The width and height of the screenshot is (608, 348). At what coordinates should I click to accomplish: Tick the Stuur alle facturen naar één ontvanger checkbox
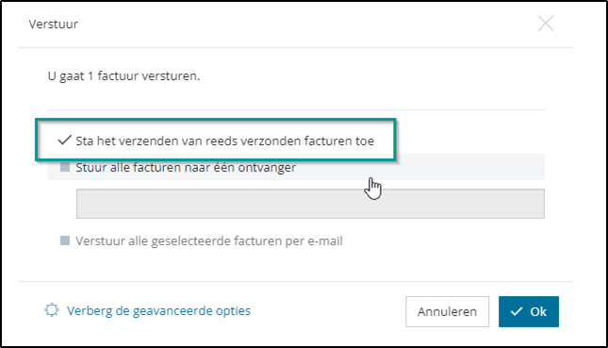pyautogui.click(x=65, y=167)
